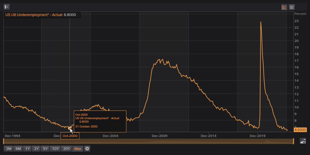This screenshot has width=310, height=155.
Task: Select the 2Y time range
Action: click(x=36, y=149)
